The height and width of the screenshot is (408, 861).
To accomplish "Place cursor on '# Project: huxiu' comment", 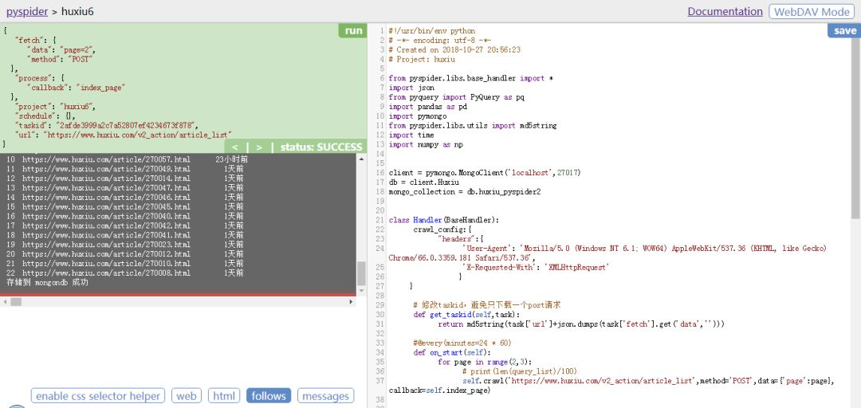I will click(422, 59).
